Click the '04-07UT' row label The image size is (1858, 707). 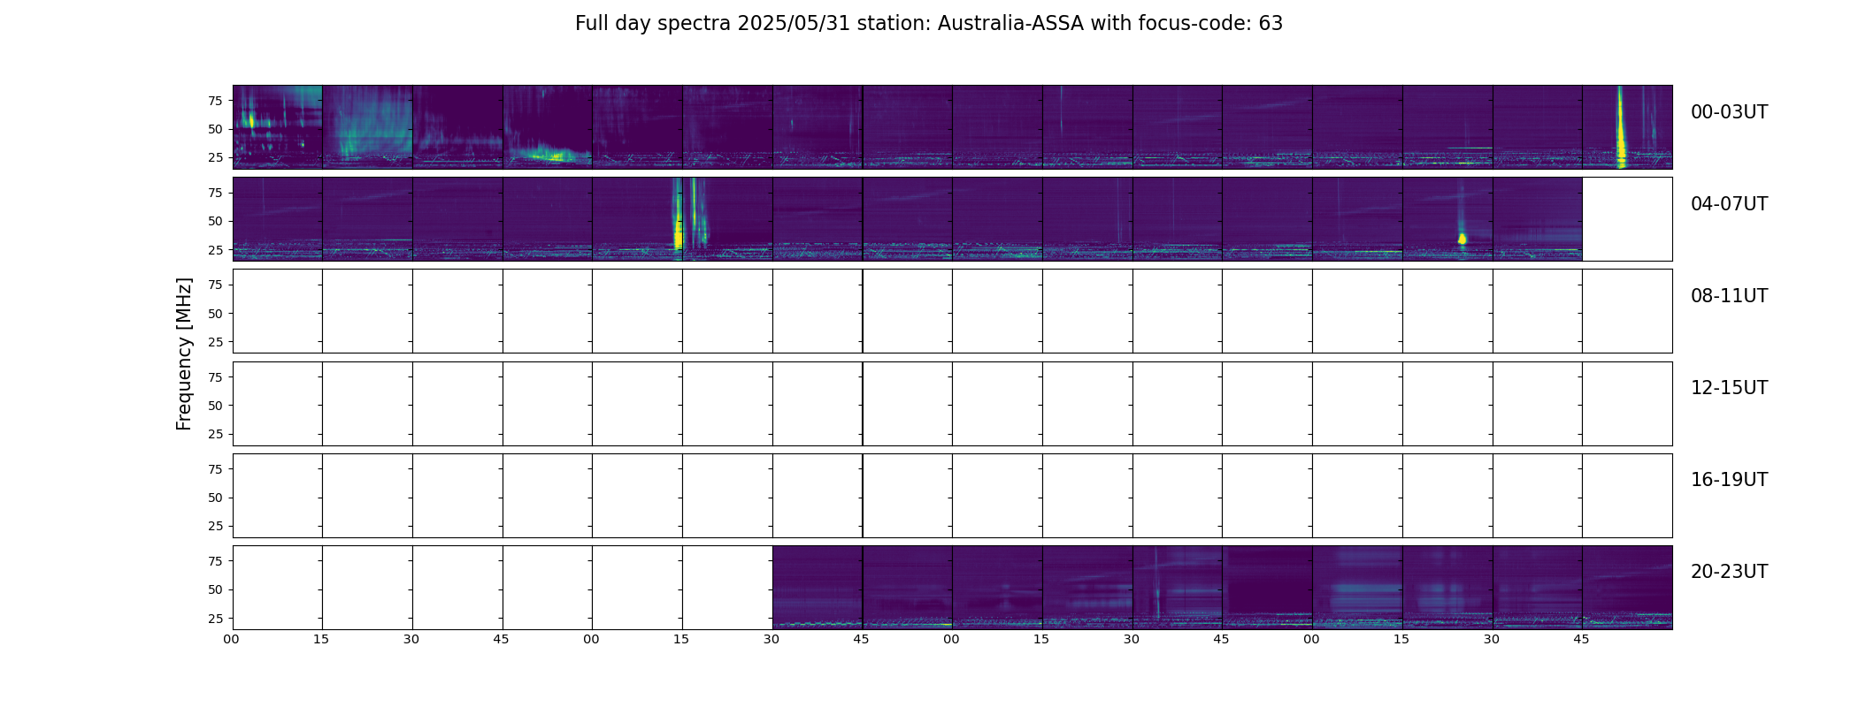point(1729,204)
